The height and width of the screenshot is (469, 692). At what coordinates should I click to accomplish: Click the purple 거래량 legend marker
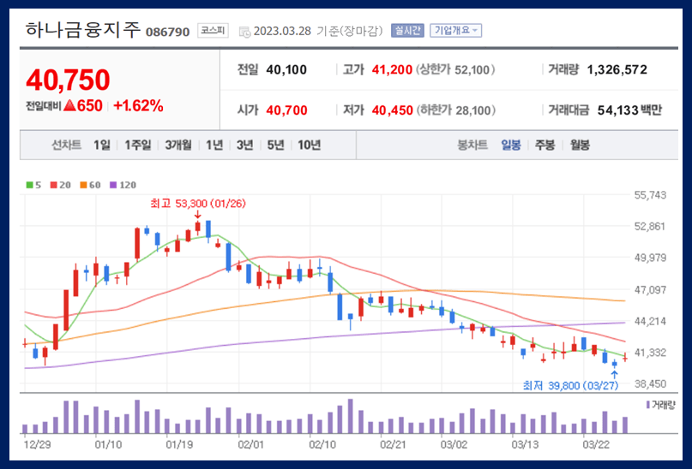pos(648,404)
